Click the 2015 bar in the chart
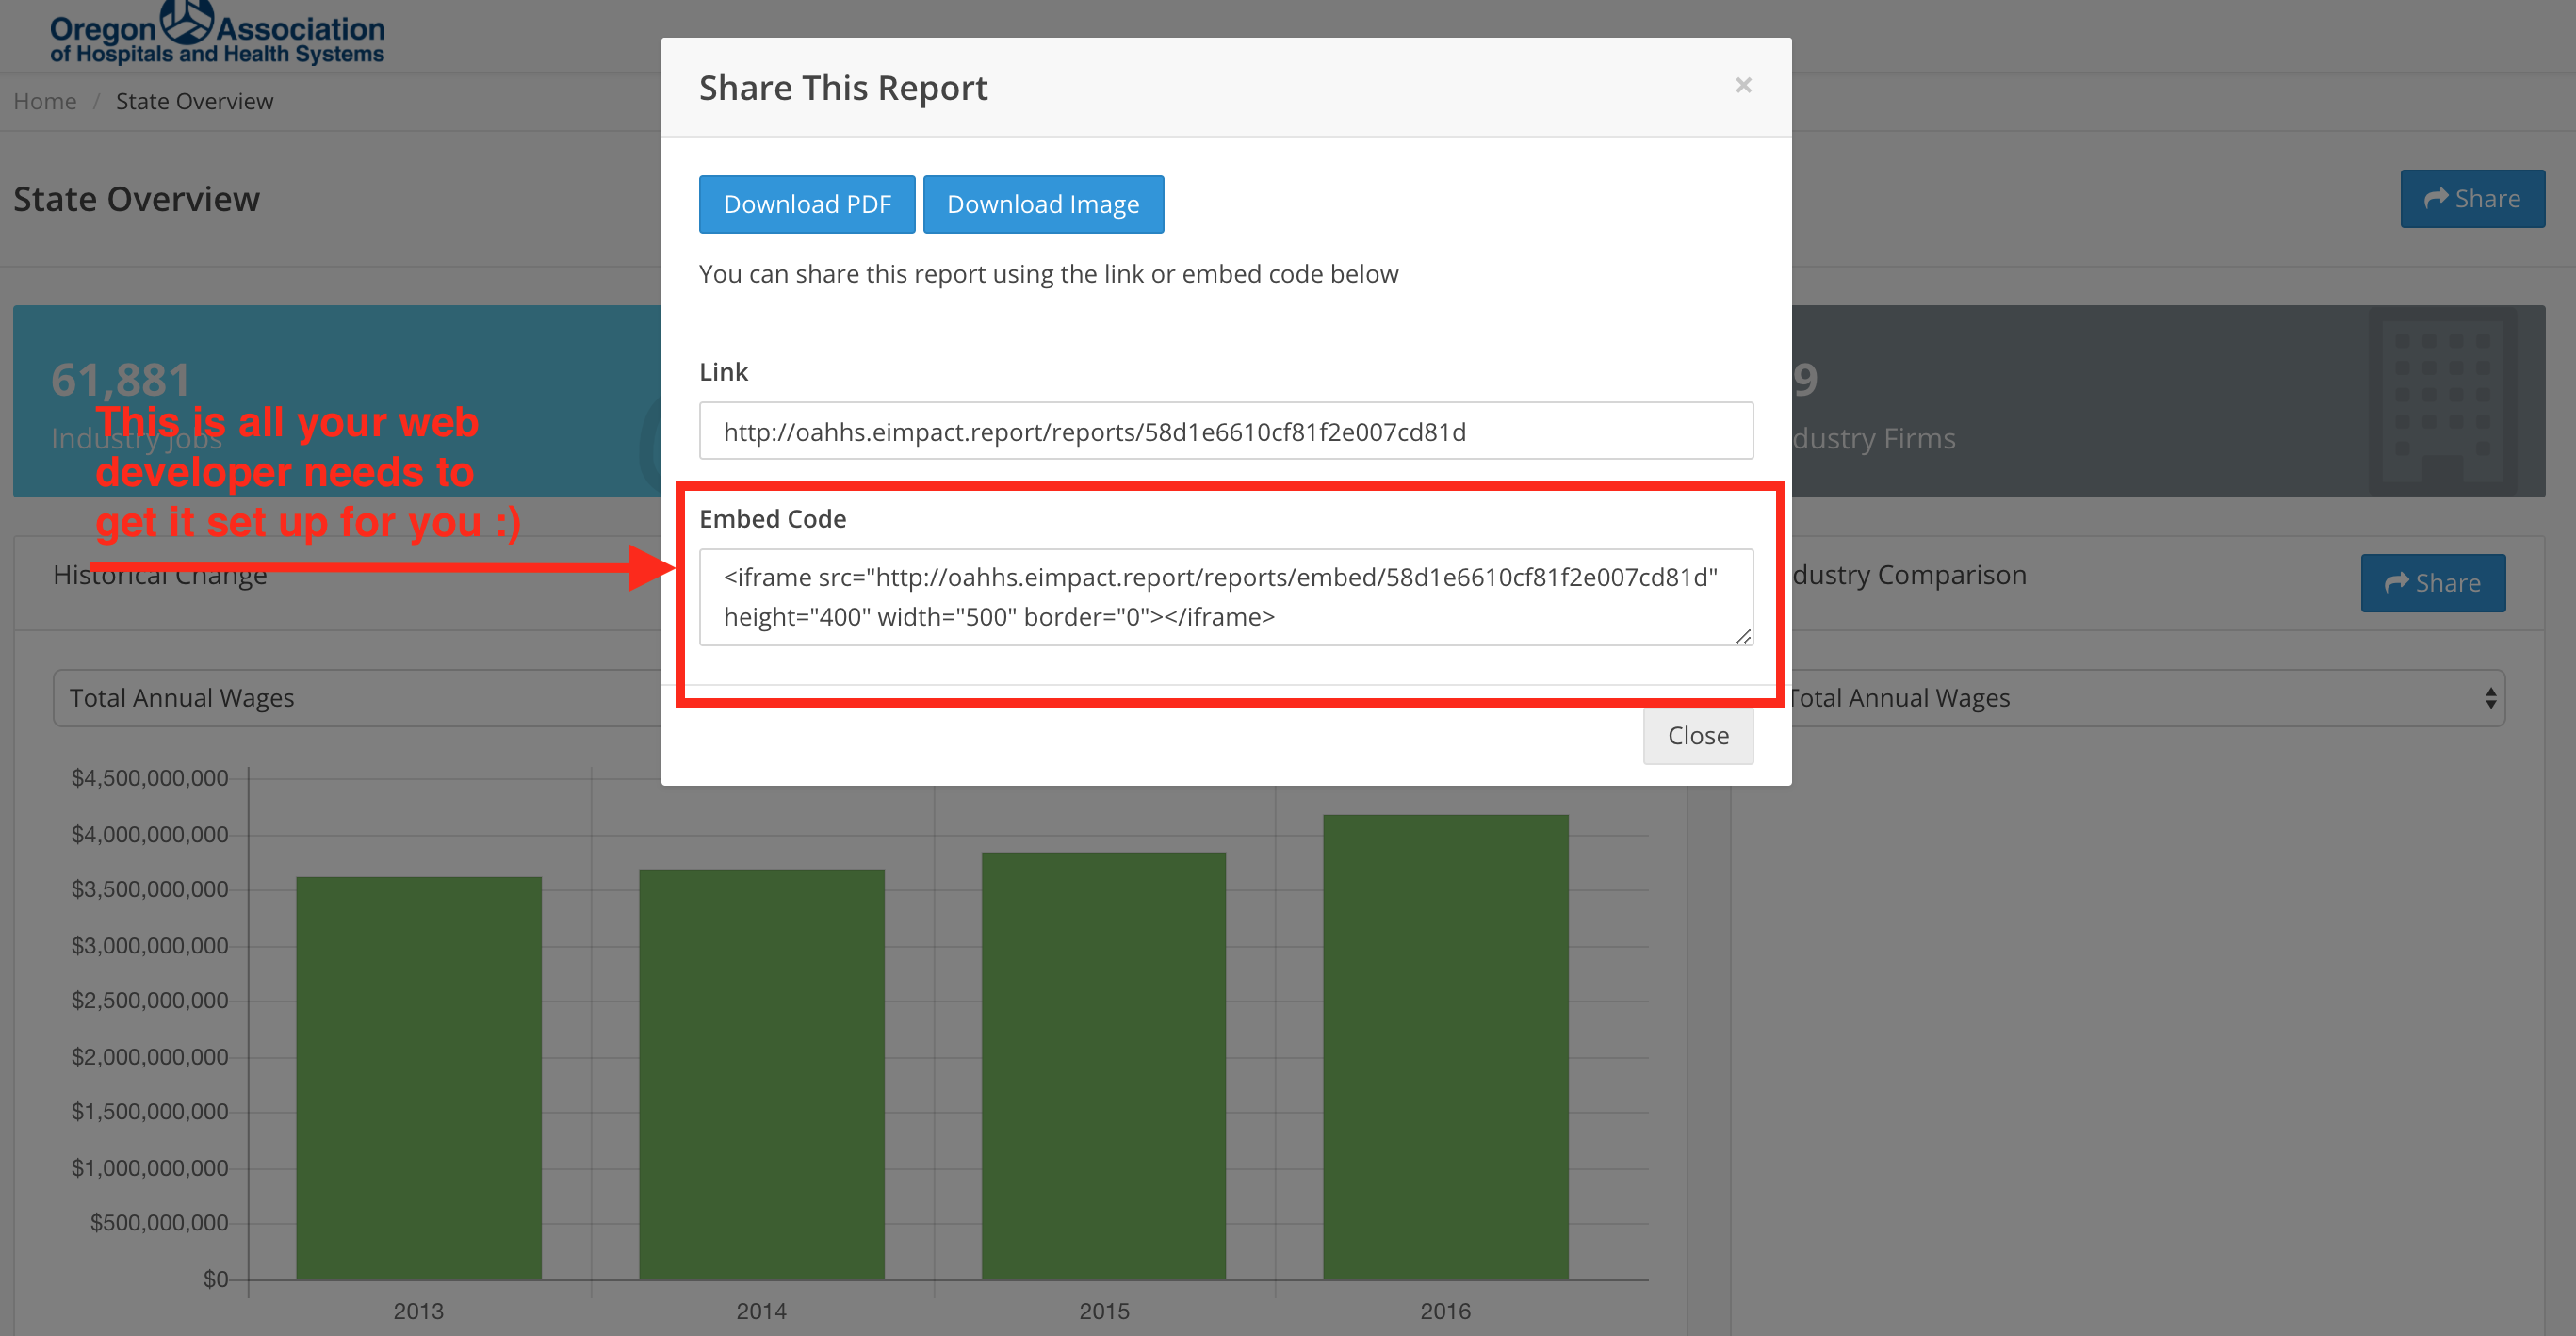Image resolution: width=2576 pixels, height=1336 pixels. pyautogui.click(x=1104, y=1066)
